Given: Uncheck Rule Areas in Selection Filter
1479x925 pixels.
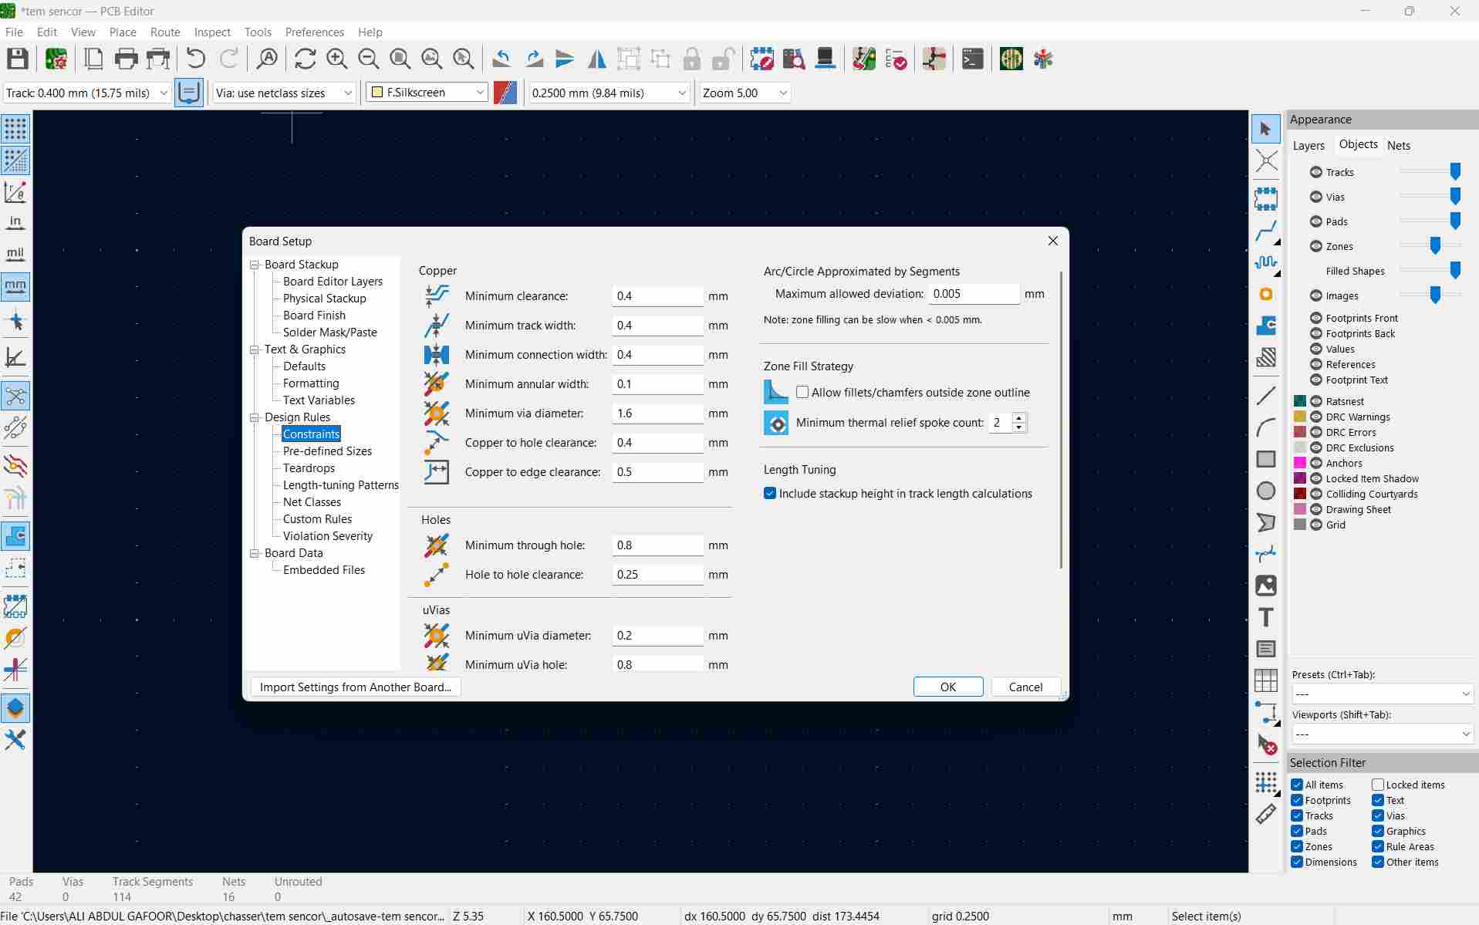Looking at the screenshot, I should (x=1378, y=846).
